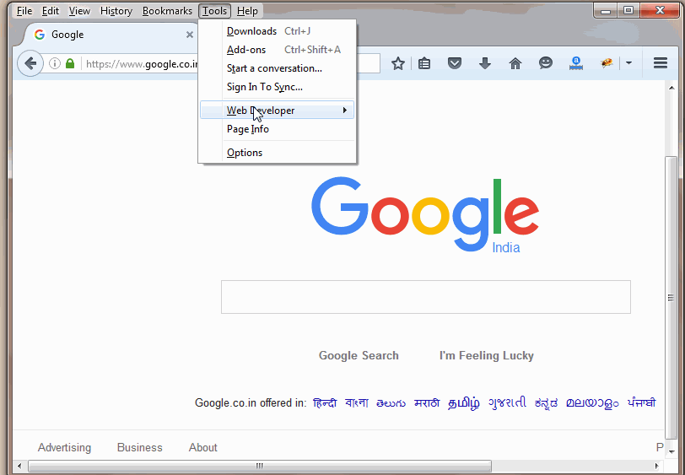Screen dimensions: 685x475
Task: Click the vertical scrollbar down arrow
Action: [x=672, y=451]
